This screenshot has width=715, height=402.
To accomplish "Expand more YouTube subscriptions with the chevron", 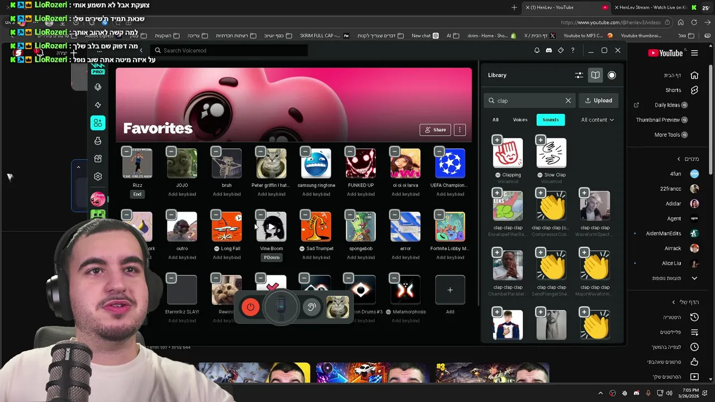I will 694,278.
